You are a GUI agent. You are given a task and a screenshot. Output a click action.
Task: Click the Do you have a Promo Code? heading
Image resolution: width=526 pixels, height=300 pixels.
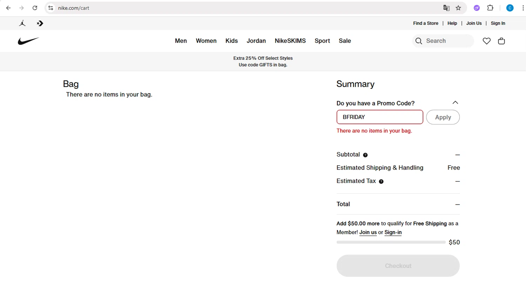(x=376, y=103)
